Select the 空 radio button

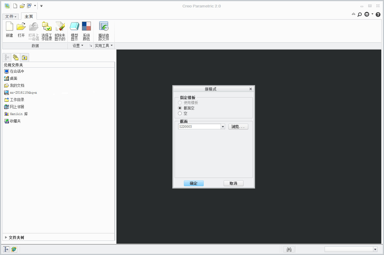click(180, 113)
